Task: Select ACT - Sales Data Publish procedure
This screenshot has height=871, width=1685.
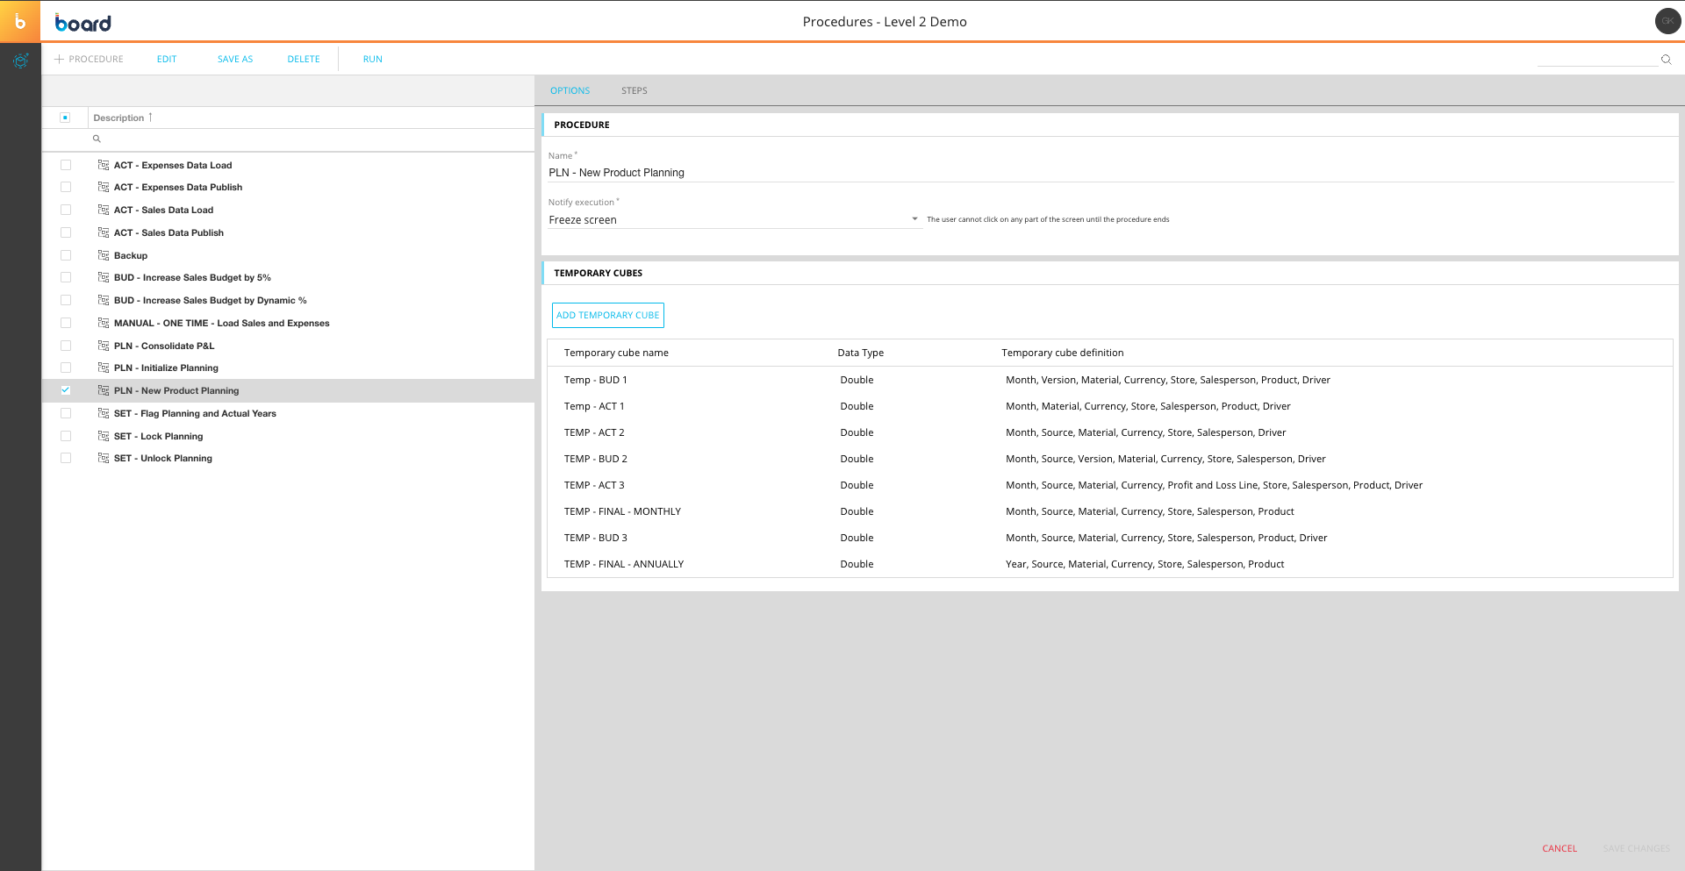Action: tap(288, 232)
